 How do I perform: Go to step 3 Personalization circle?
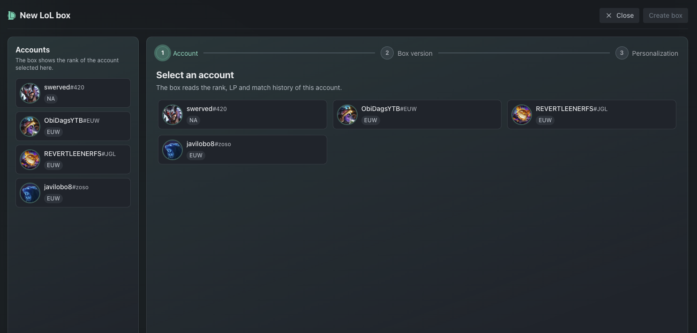[x=622, y=53]
